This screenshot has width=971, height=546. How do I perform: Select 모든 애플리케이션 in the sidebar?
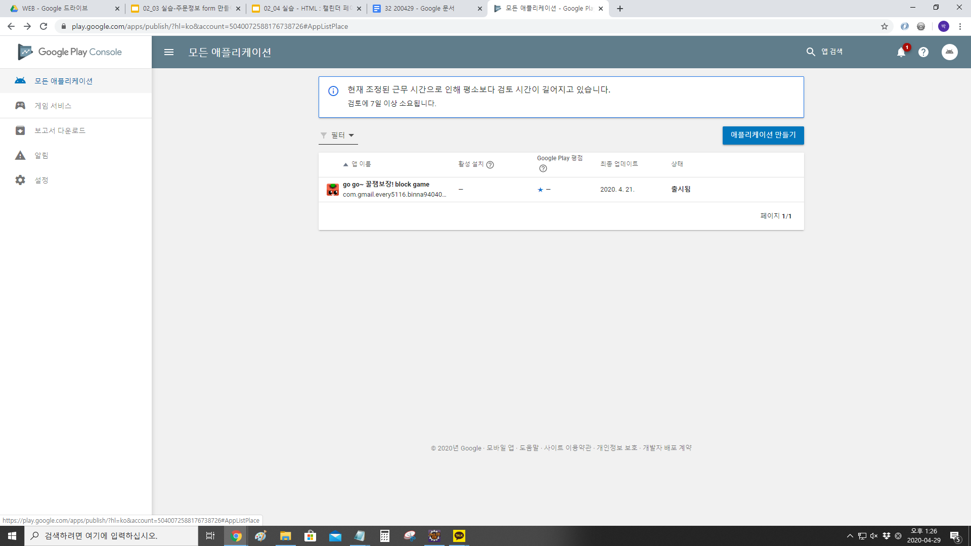76,81
